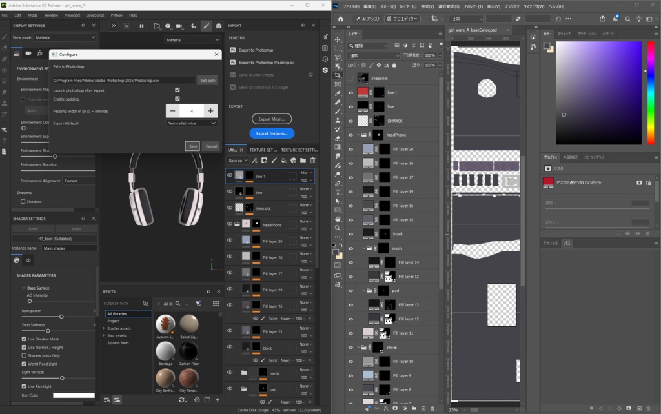
Task: Toggle Use Normal / Height checkbox
Action: [x=24, y=347]
